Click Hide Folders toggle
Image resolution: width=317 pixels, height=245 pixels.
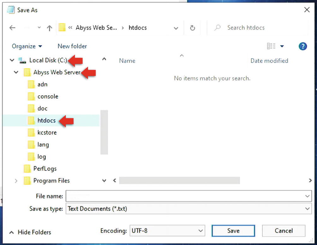[x=30, y=232]
